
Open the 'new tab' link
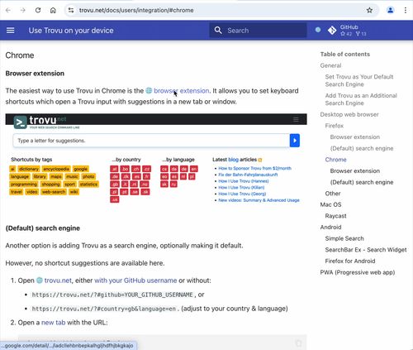click(x=53, y=323)
